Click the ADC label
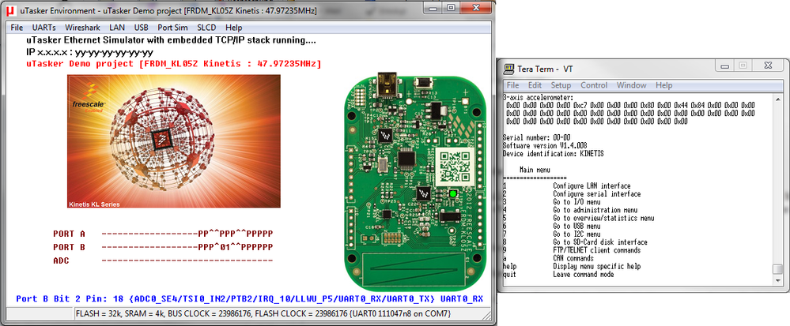Image resolution: width=790 pixels, height=326 pixels. [x=61, y=260]
